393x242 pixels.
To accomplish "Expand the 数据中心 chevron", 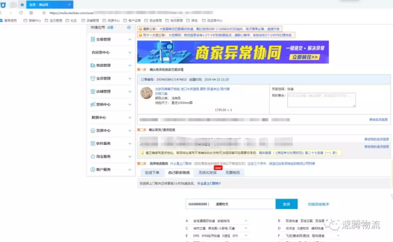I will [x=130, y=117].
